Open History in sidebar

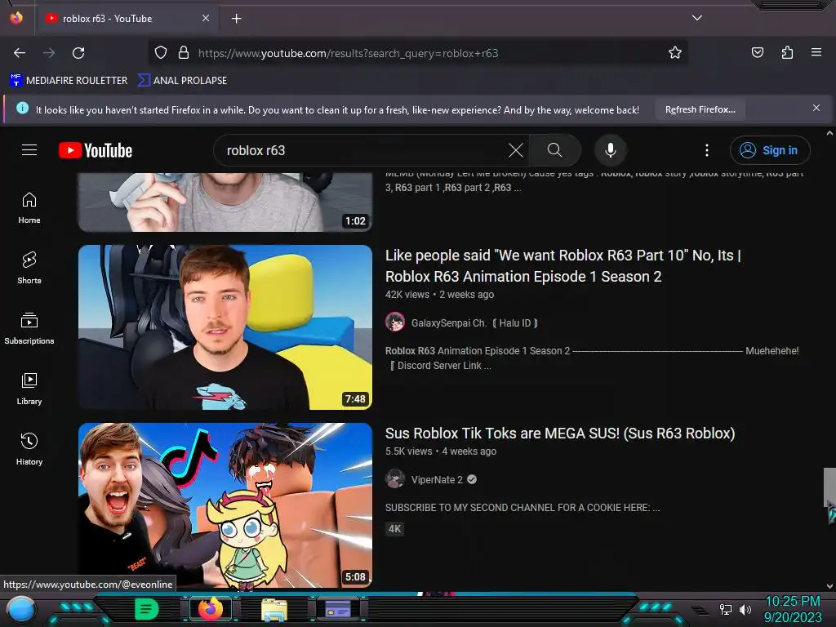coord(29,449)
